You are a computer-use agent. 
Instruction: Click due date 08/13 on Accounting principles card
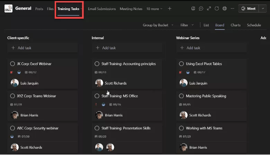[100, 72]
